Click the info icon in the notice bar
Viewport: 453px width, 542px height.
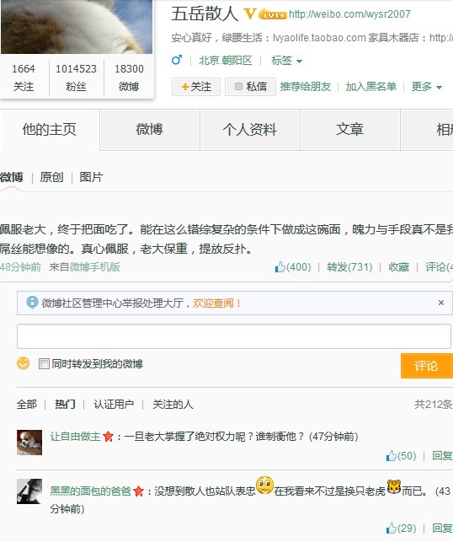[x=32, y=303]
